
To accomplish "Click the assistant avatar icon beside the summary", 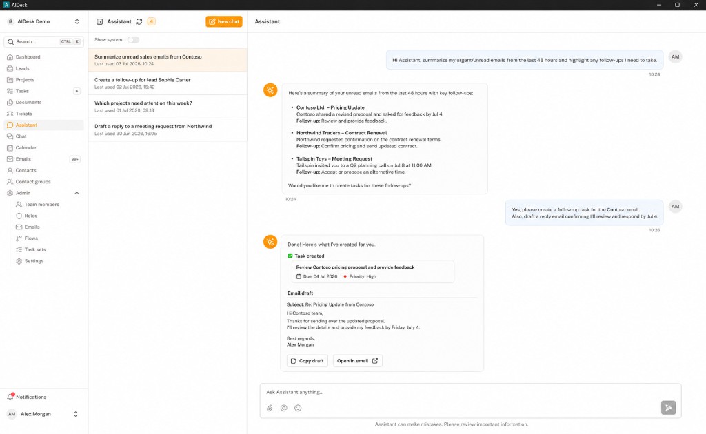I will coord(270,90).
